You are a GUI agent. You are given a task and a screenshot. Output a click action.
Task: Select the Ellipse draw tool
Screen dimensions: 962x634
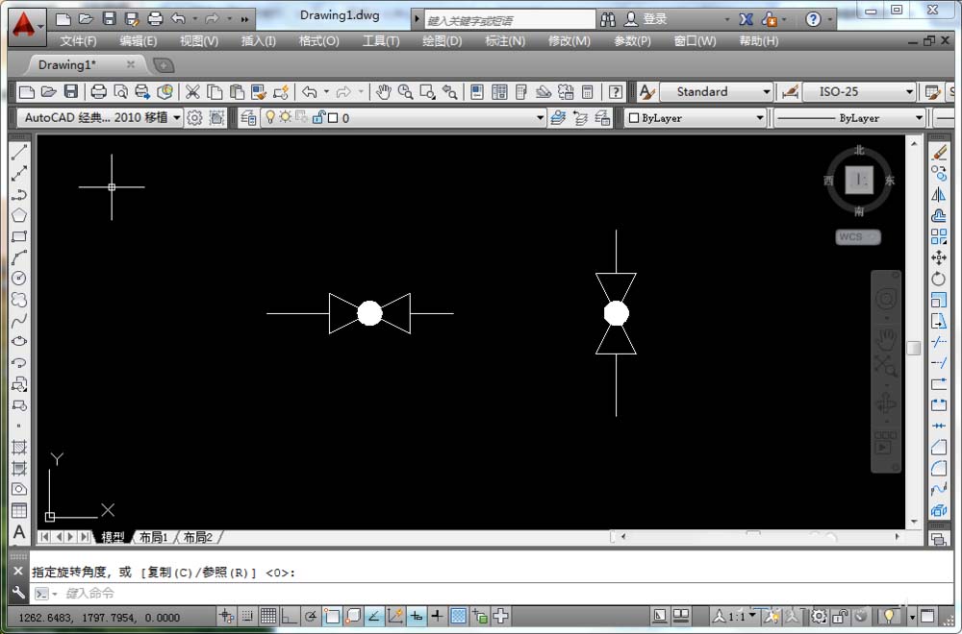pyautogui.click(x=19, y=341)
